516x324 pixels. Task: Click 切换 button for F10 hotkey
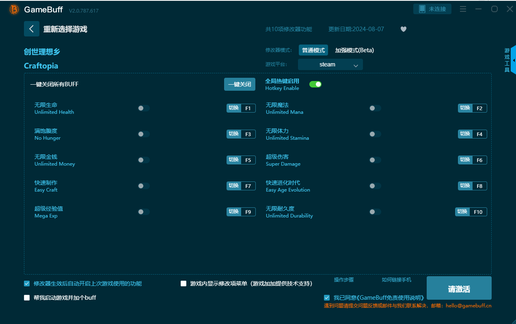[462, 212]
